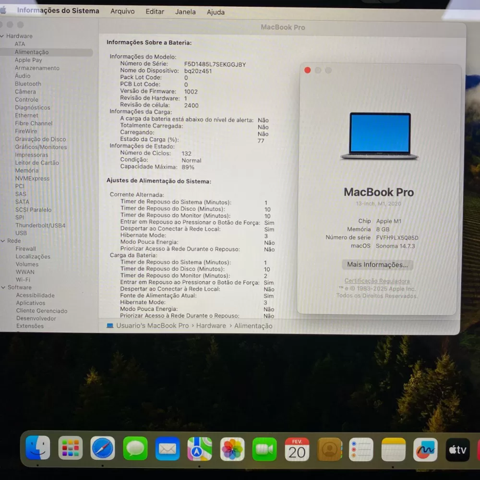Close the About This Mac window
Image resolution: width=480 pixels, height=480 pixels.
click(307, 70)
